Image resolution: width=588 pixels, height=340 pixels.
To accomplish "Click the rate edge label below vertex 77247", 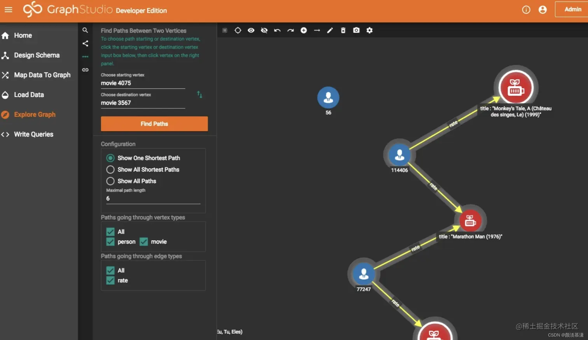I will pyautogui.click(x=395, y=303).
